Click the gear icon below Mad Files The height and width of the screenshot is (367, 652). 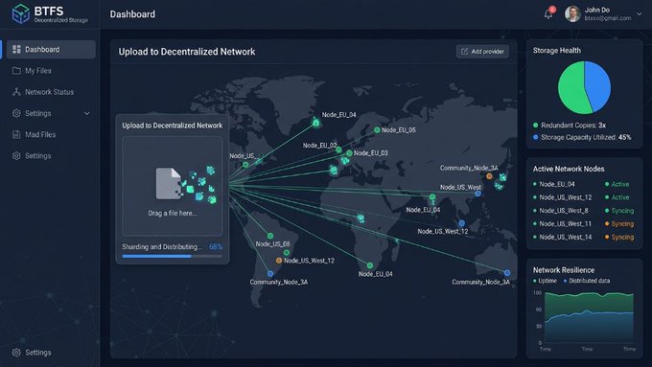coord(16,155)
